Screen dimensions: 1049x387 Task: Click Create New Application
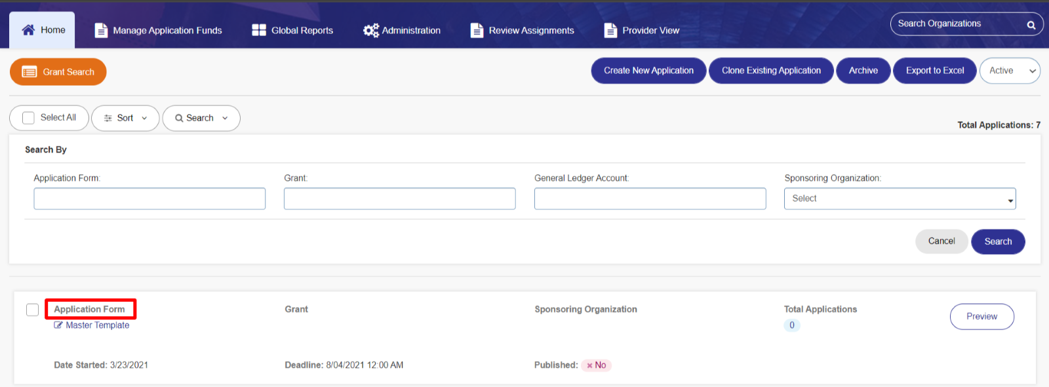[x=648, y=71]
